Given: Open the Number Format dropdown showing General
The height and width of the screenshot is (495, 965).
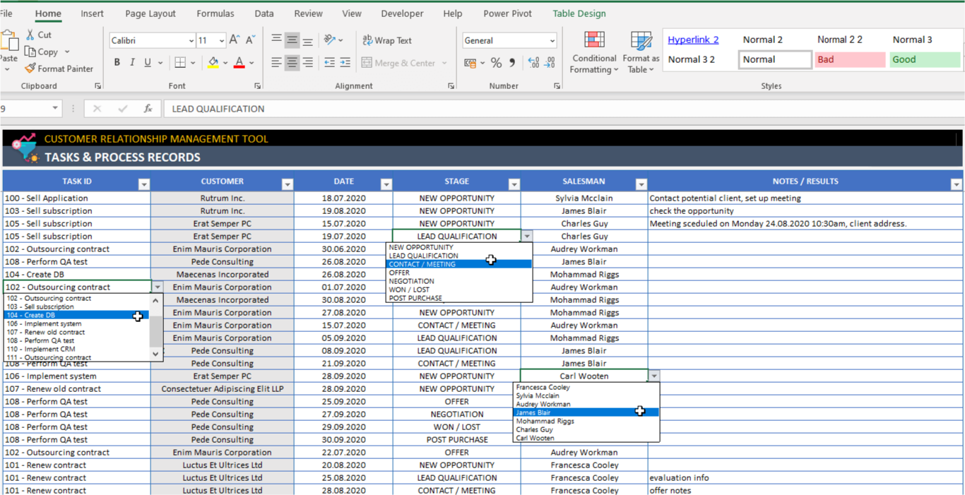Looking at the screenshot, I should click(x=550, y=40).
